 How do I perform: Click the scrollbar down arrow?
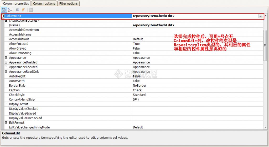265,127
